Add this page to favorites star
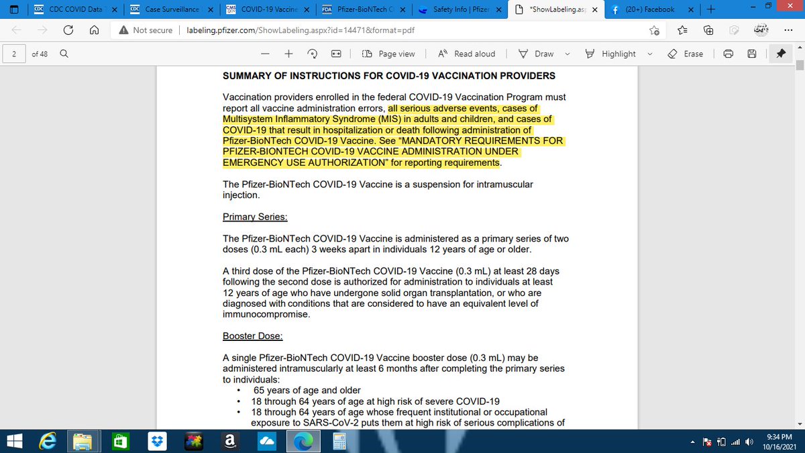Image resolution: width=805 pixels, height=453 pixels. (x=654, y=30)
